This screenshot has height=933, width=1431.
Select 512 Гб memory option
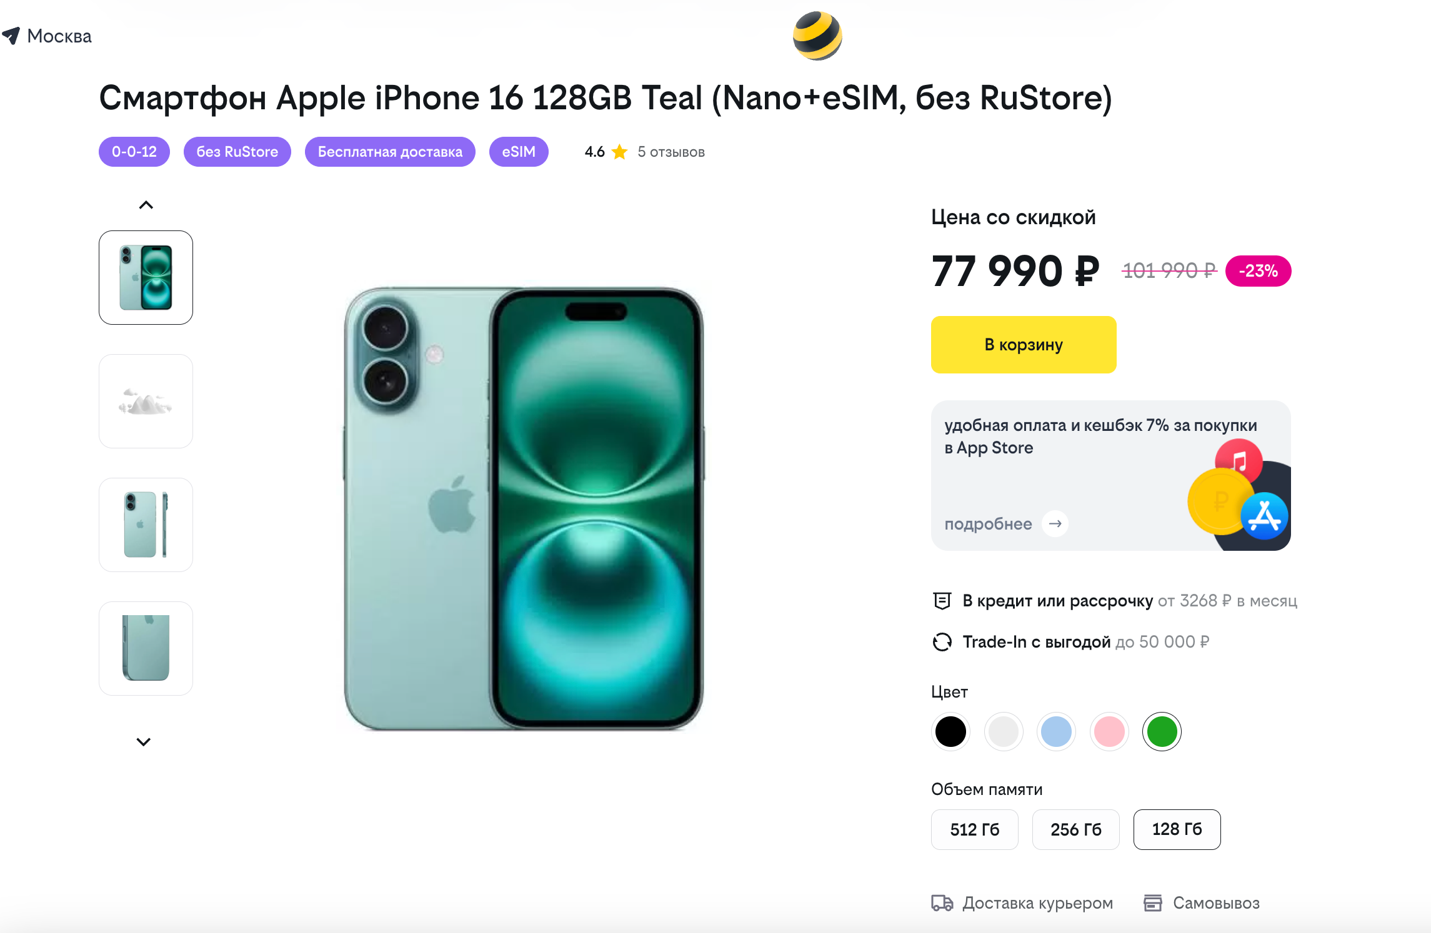click(974, 829)
